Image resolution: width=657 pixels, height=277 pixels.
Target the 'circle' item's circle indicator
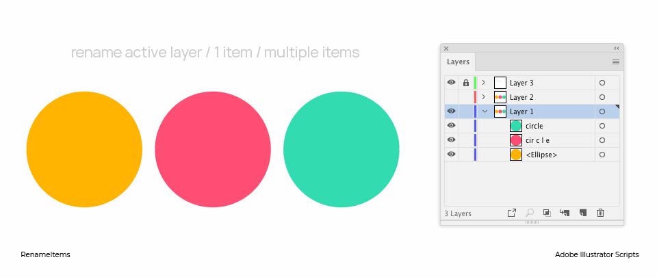602,126
